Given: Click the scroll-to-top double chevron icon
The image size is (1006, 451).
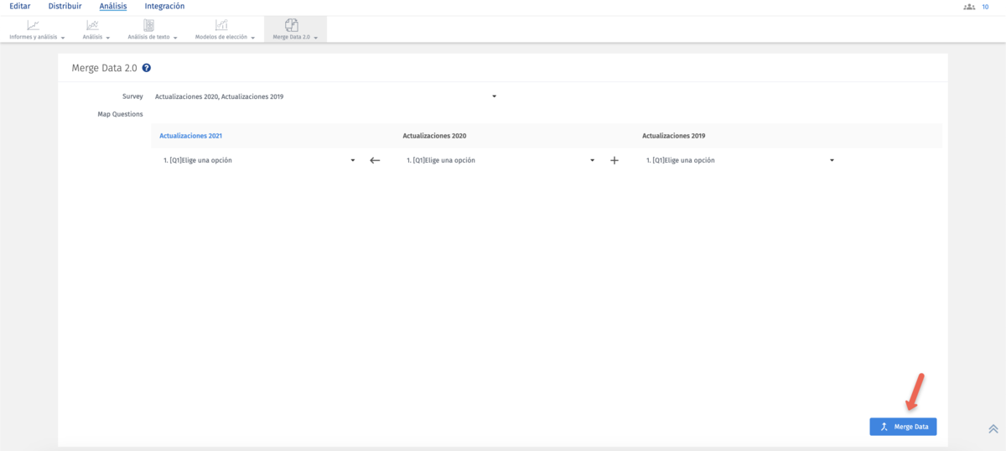Looking at the screenshot, I should point(993,428).
